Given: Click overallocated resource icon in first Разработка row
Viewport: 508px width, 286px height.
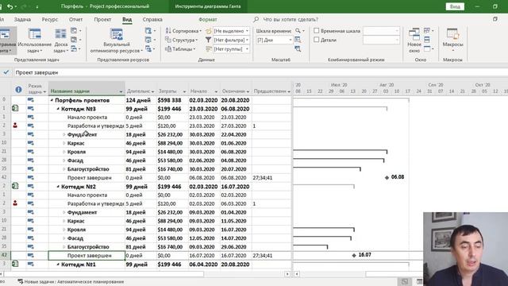Looking at the screenshot, I should (x=15, y=126).
